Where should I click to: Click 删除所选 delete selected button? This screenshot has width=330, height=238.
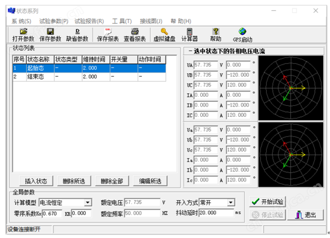point(74,181)
